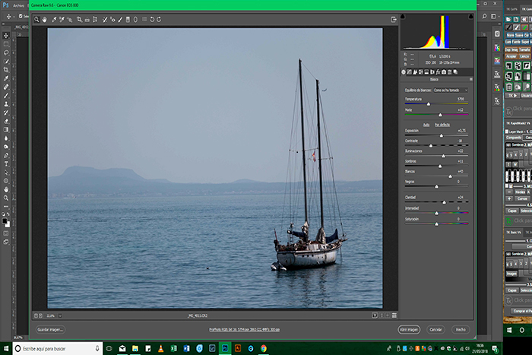Click the Guardar imagen button
Screen dimensions: 532x355
pos(51,330)
